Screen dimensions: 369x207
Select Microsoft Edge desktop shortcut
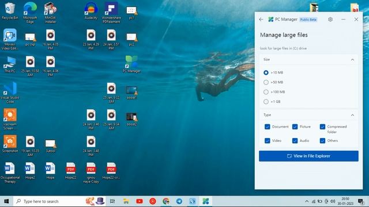tap(30, 13)
